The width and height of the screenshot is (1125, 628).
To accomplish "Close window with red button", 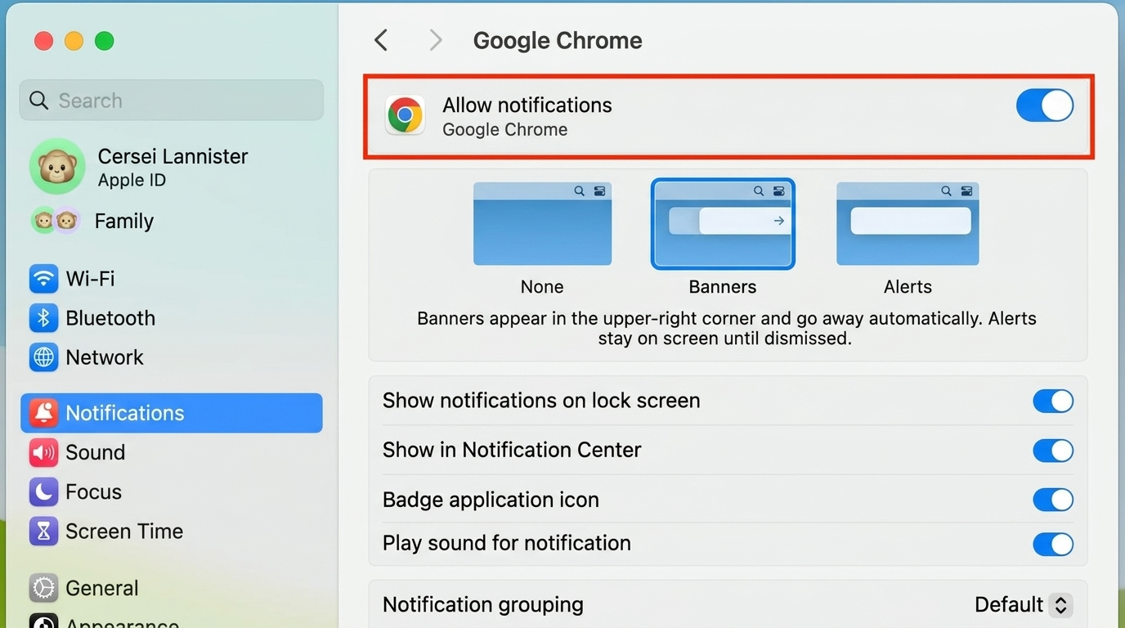I will click(44, 41).
